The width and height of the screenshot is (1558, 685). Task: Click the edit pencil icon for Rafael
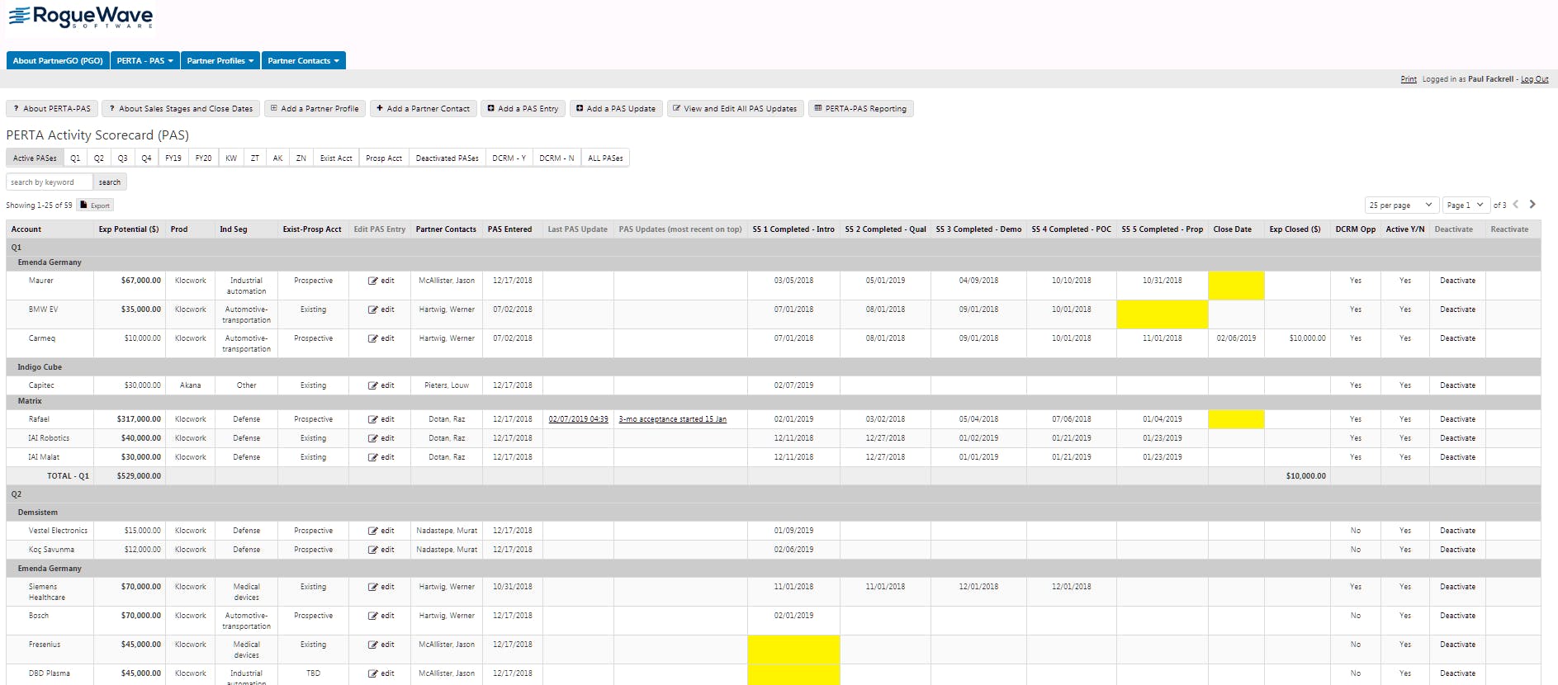click(x=373, y=419)
